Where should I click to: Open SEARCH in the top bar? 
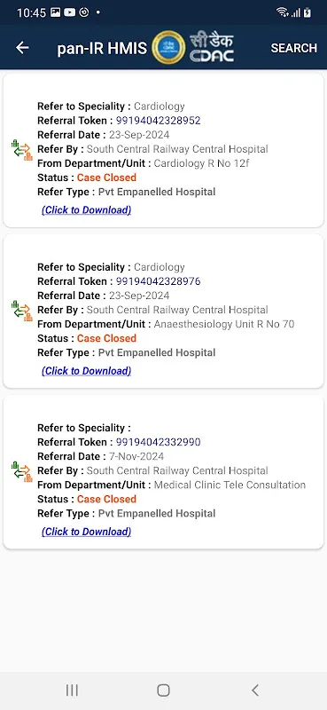[293, 48]
